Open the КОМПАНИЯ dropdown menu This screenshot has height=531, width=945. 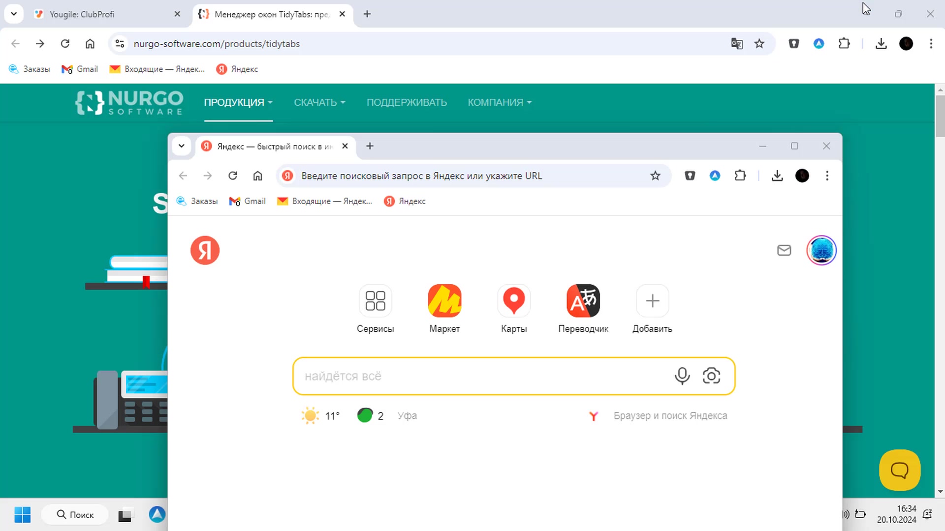coord(499,102)
